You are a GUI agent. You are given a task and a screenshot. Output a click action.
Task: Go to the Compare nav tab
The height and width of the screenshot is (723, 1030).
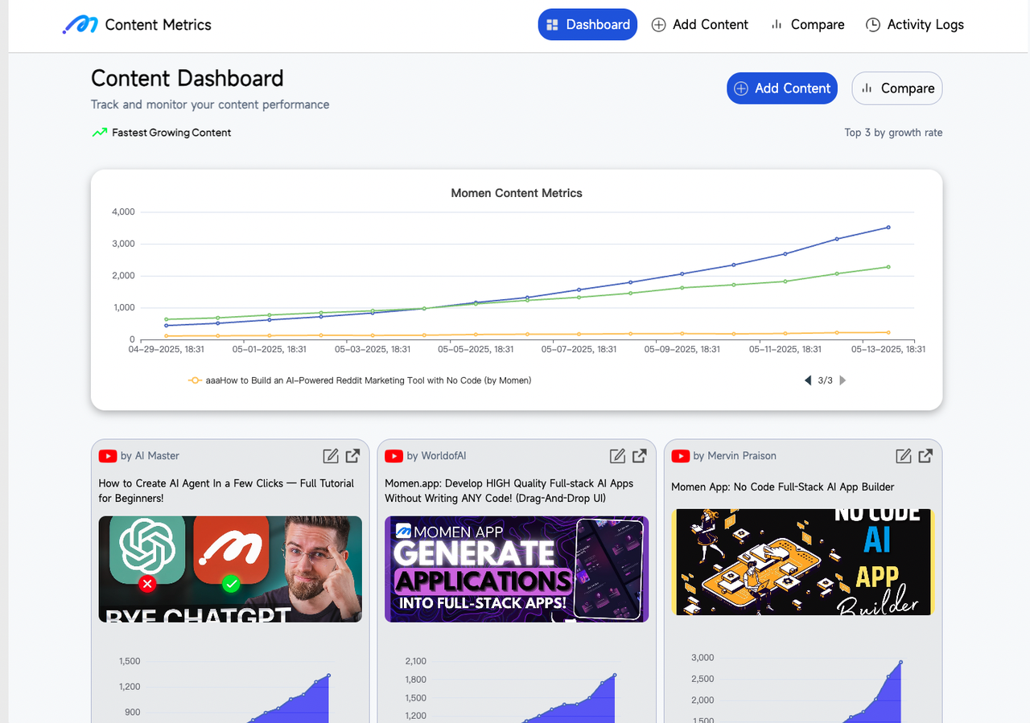(807, 25)
